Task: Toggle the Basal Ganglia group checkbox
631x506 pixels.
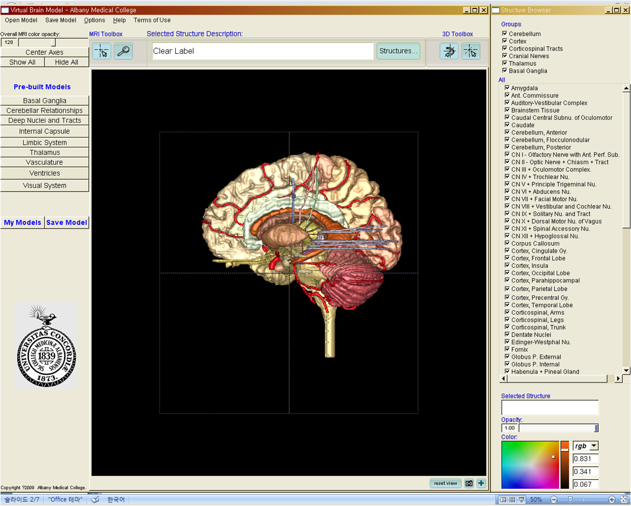Action: pyautogui.click(x=504, y=70)
